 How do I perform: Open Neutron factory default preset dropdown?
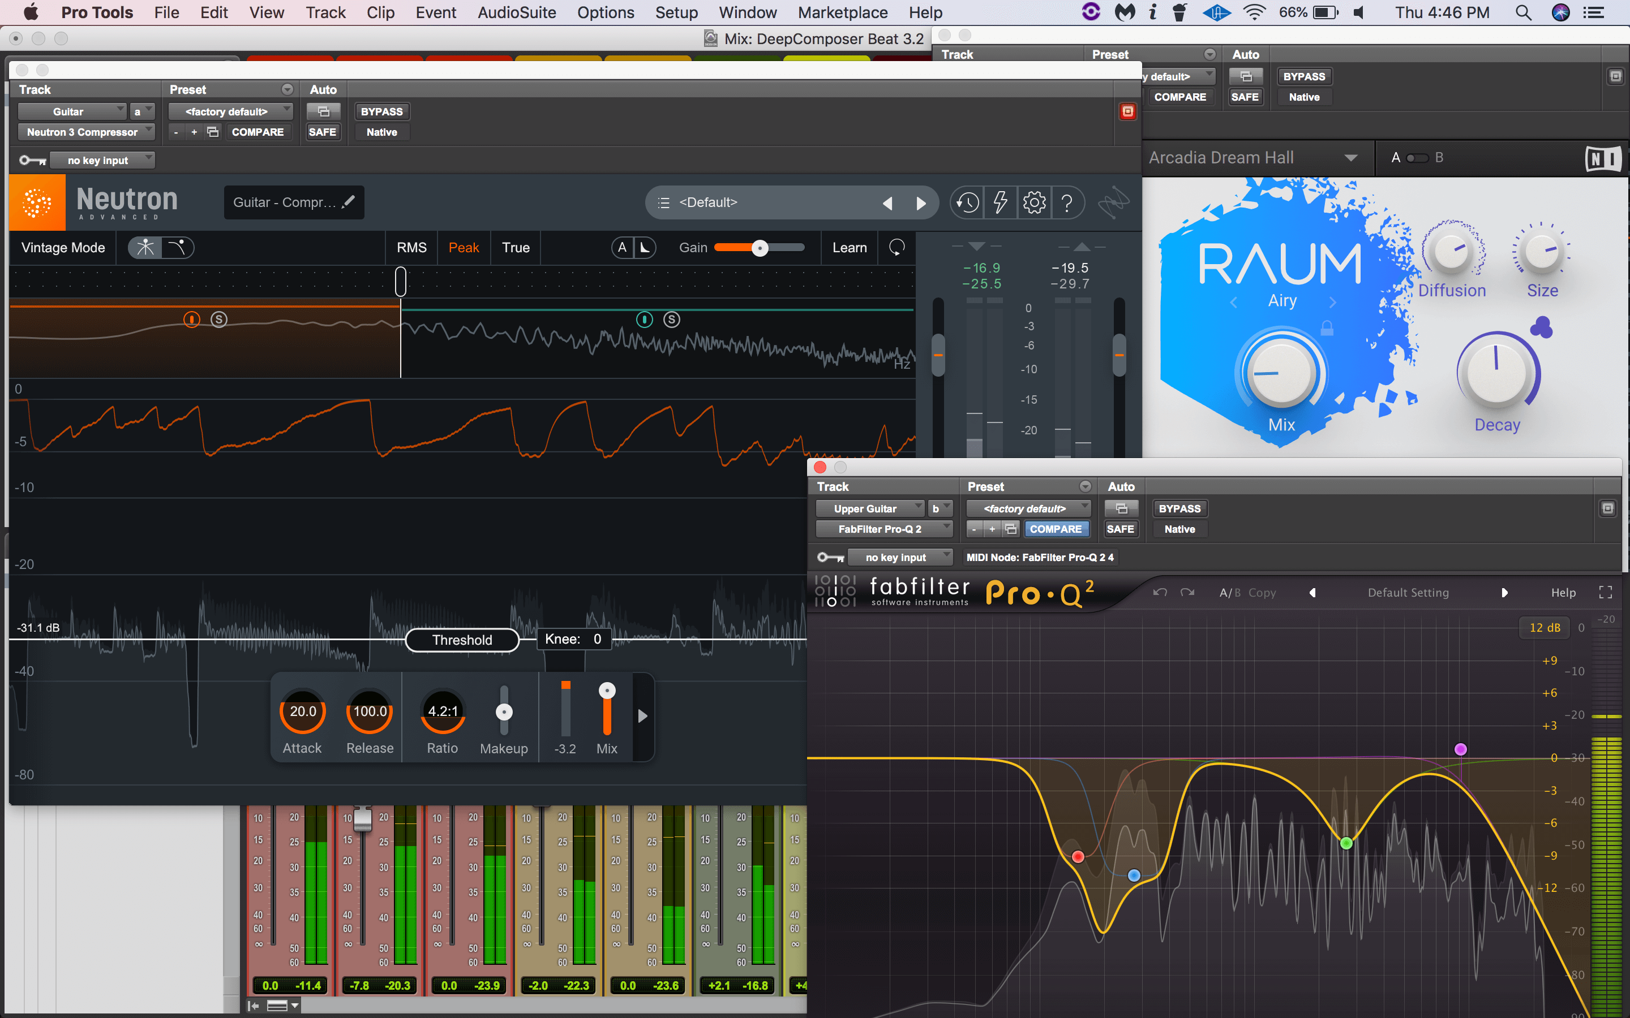[230, 112]
